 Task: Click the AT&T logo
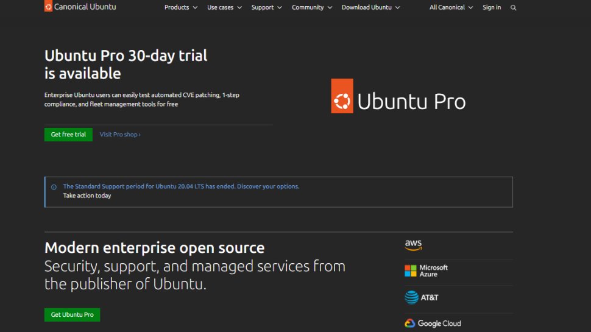(422, 297)
